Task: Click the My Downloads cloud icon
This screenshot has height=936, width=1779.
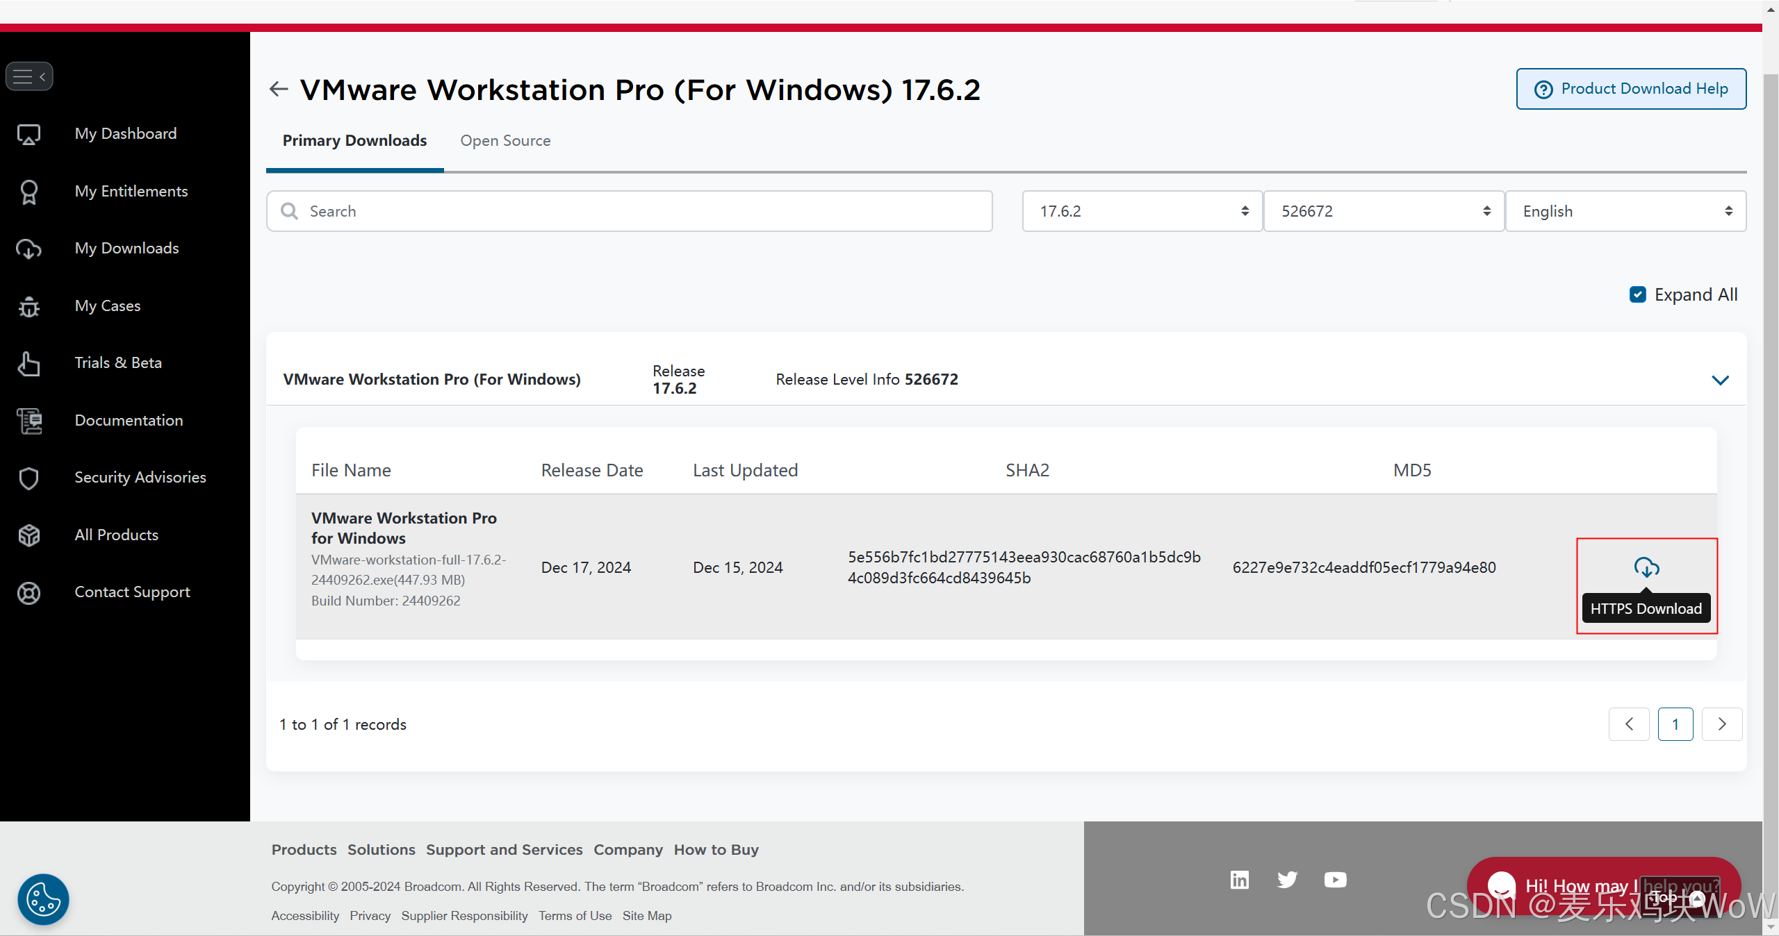Action: [x=28, y=249]
